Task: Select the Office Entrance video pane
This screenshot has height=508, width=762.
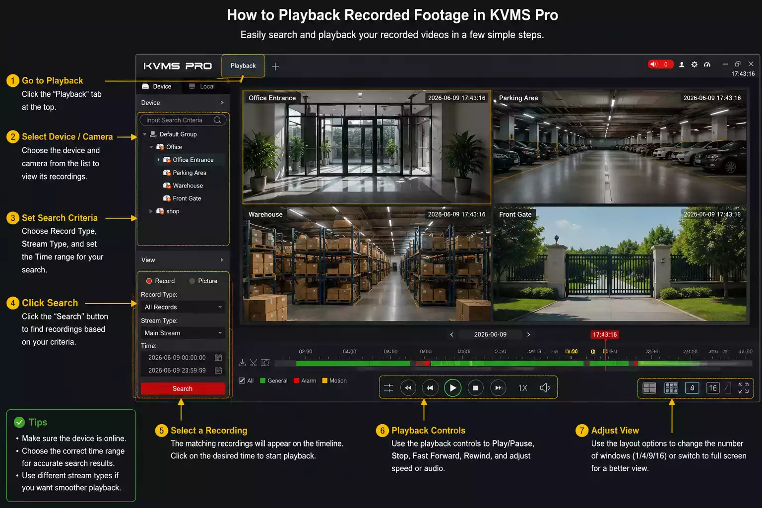Action: click(367, 147)
